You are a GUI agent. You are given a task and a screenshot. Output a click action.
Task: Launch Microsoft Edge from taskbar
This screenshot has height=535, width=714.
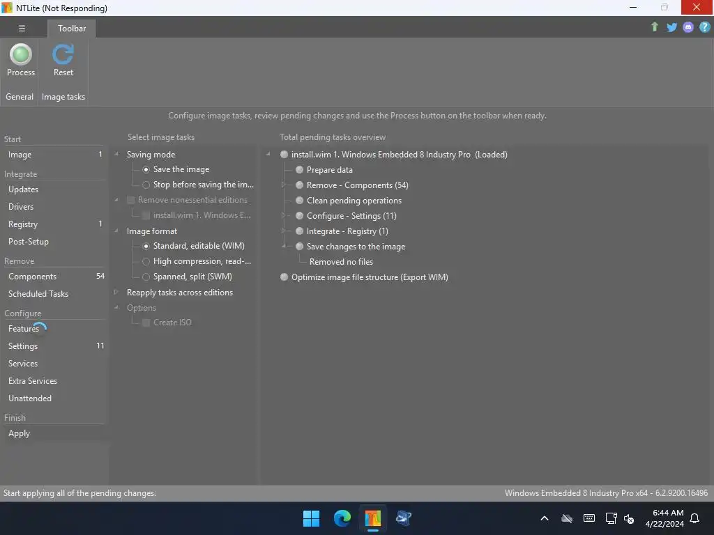[342, 518]
